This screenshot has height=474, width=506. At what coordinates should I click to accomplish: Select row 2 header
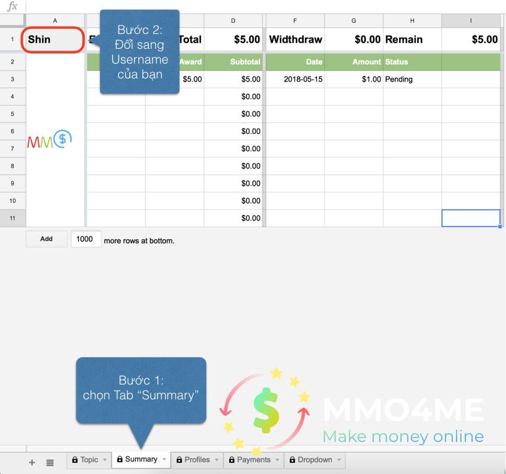click(12, 62)
